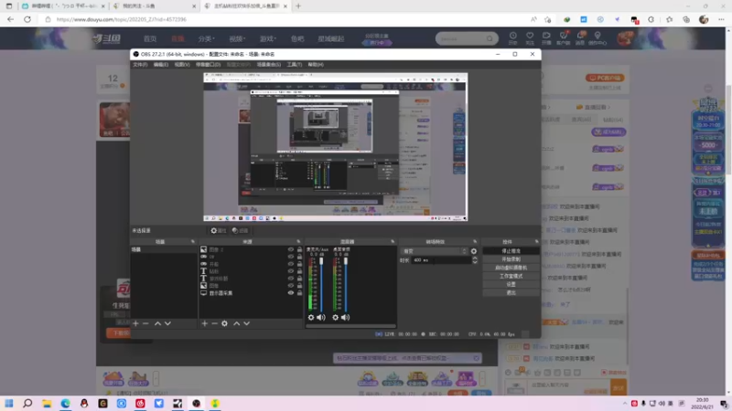This screenshot has width=732, height=411.
Task: Toggle visibility of the second source row
Action: click(x=291, y=257)
